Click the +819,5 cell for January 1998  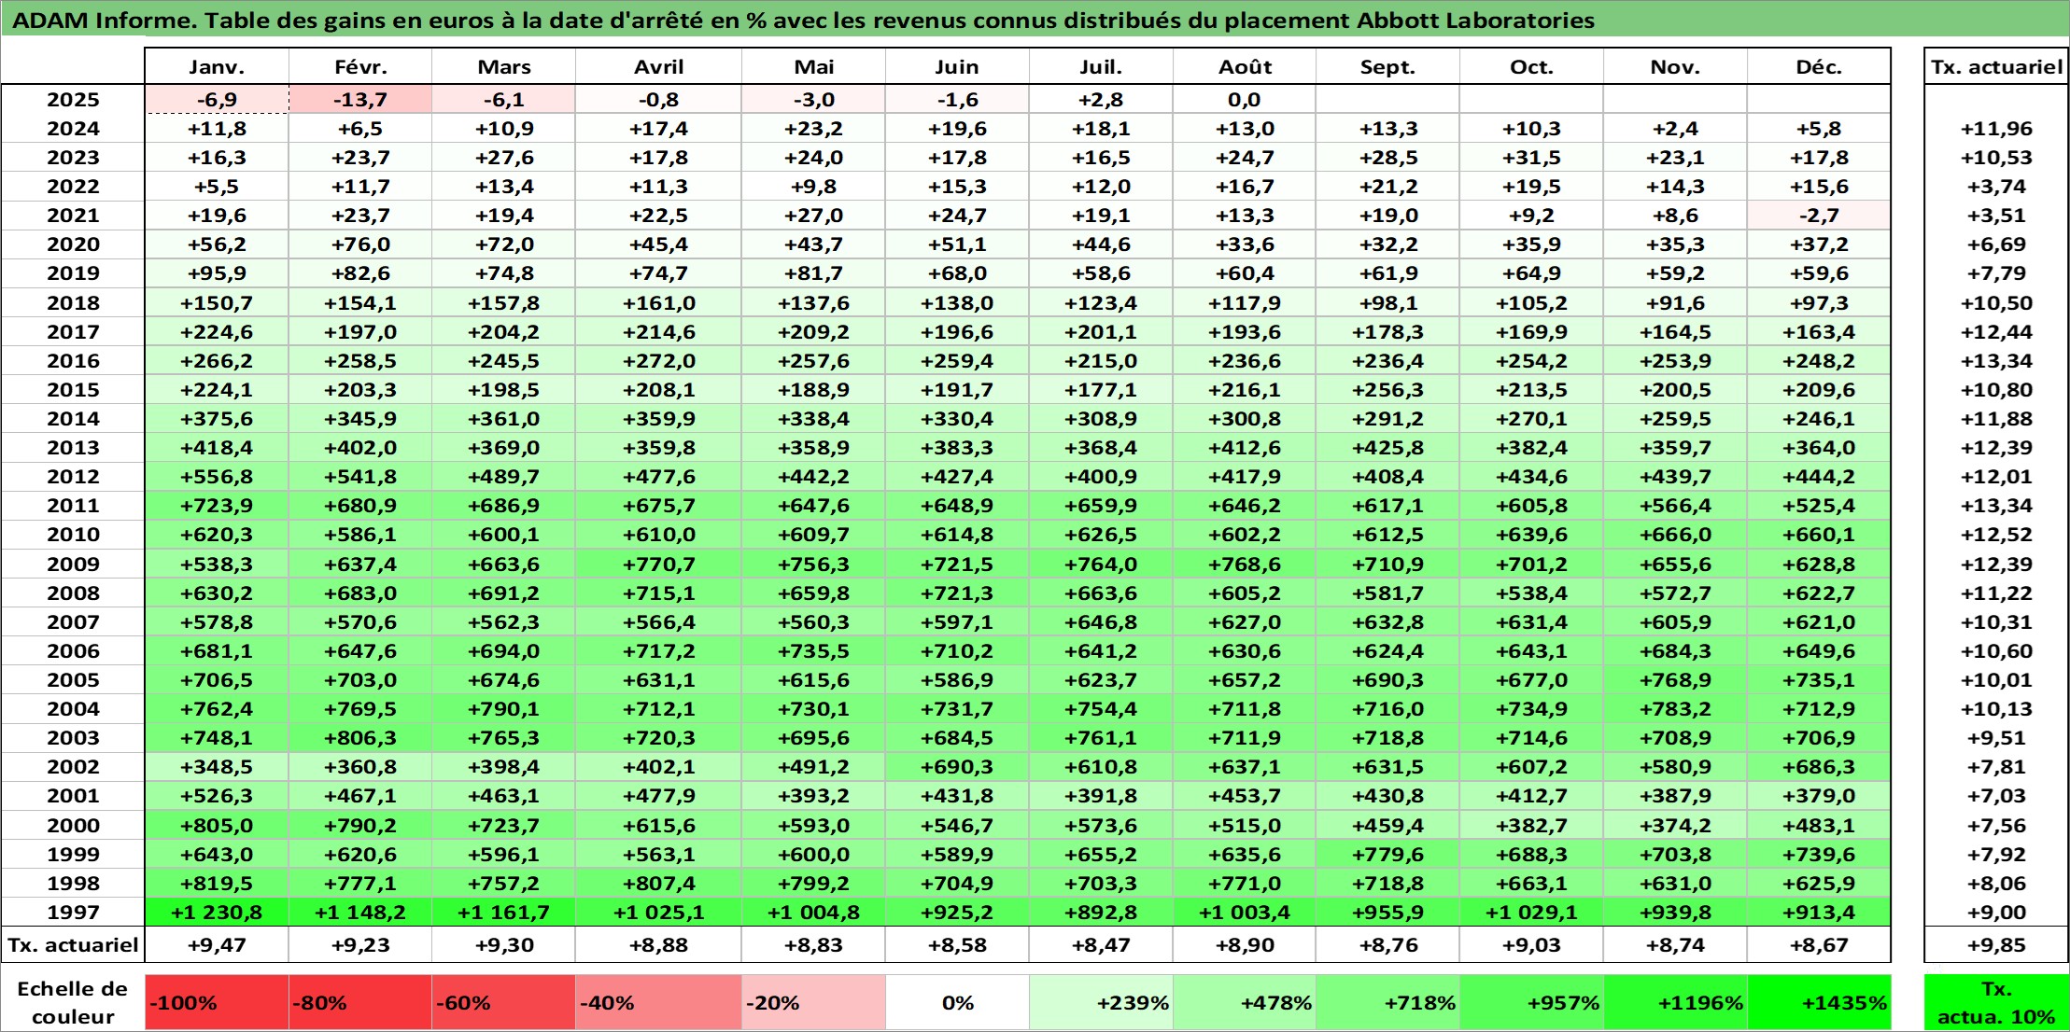[217, 883]
